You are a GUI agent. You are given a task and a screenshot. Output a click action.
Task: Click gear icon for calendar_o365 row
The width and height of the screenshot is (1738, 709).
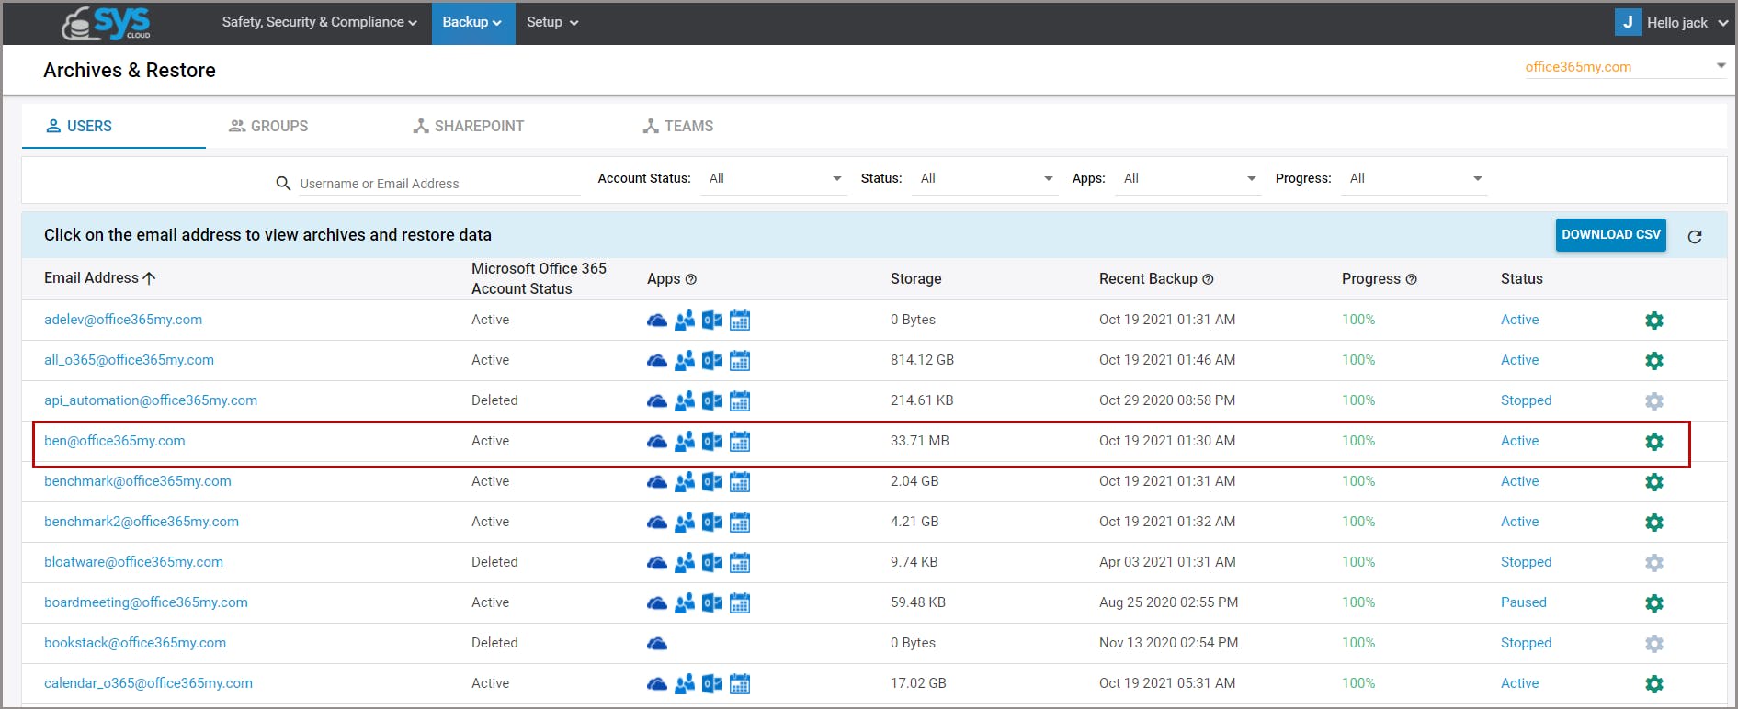[x=1654, y=684]
